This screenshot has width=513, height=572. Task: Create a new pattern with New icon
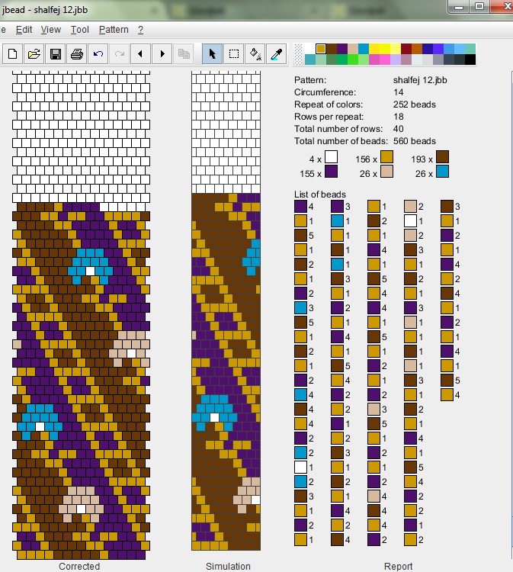point(12,53)
